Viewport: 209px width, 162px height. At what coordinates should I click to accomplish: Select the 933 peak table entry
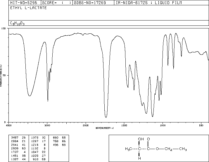[x=39, y=159]
